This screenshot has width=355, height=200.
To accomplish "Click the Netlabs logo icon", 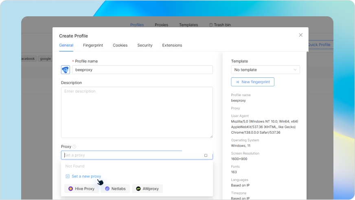I will pos(107,189).
